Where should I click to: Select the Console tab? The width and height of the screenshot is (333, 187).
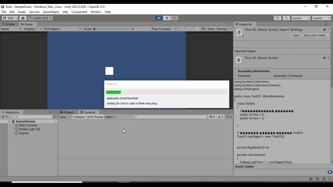[x=88, y=112]
